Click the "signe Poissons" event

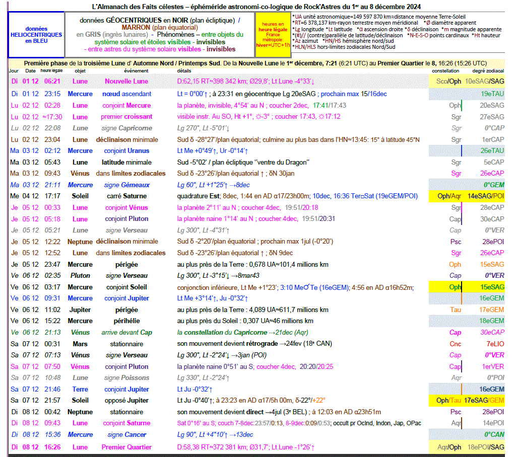point(126,378)
